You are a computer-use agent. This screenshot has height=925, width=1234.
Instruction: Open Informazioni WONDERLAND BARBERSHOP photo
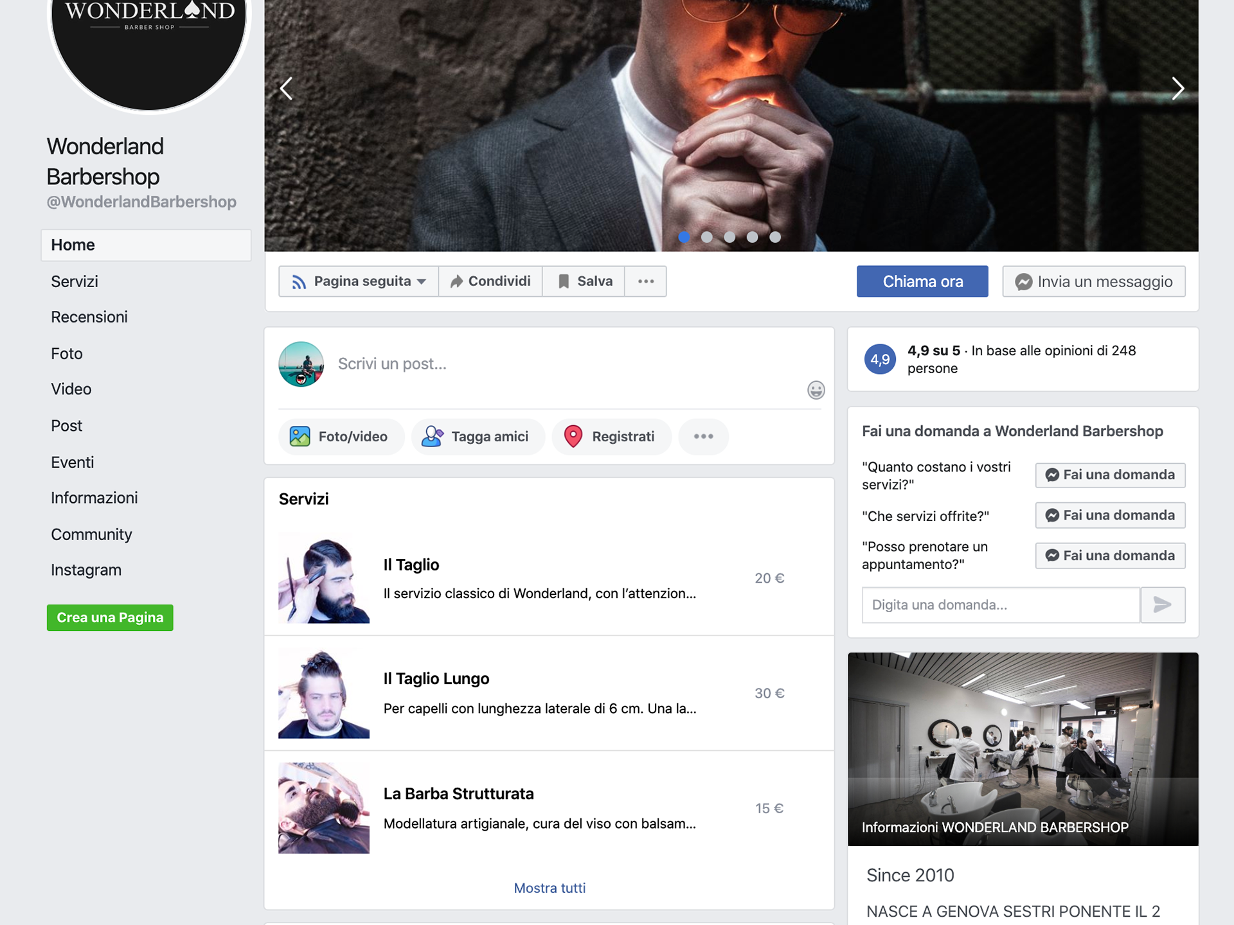[1023, 749]
